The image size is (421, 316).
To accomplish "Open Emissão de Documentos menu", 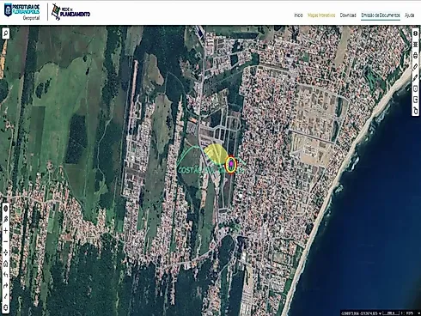I will (x=381, y=15).
